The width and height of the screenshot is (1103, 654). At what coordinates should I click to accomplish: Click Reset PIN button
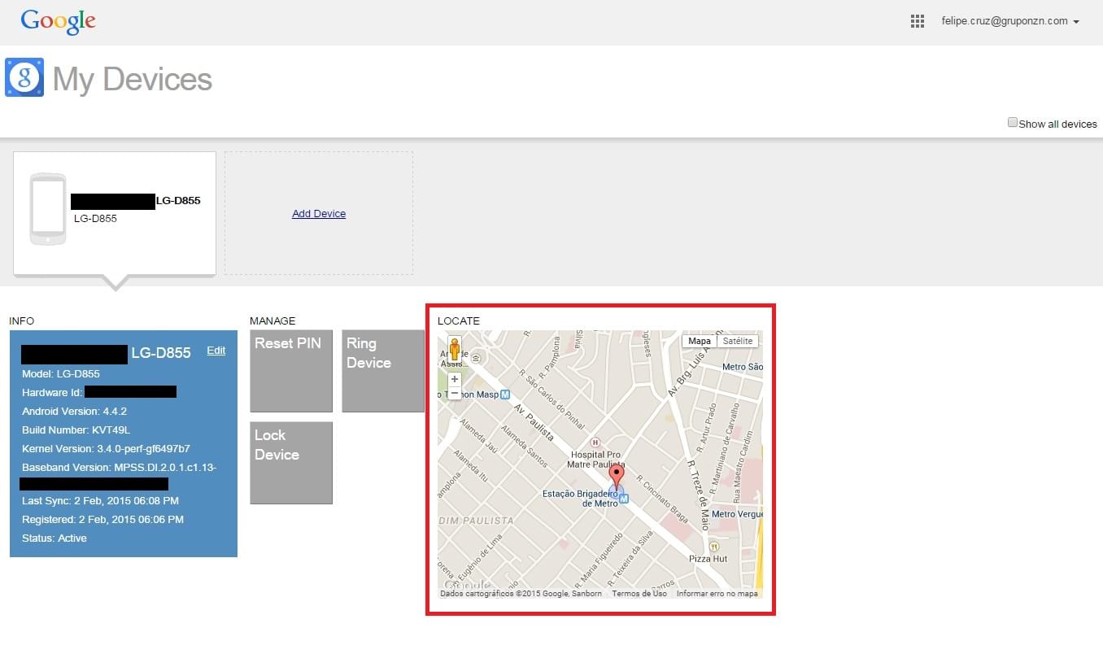(x=291, y=371)
